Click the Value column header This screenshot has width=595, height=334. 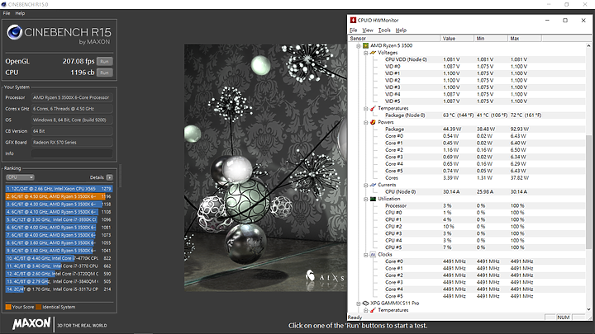point(457,38)
